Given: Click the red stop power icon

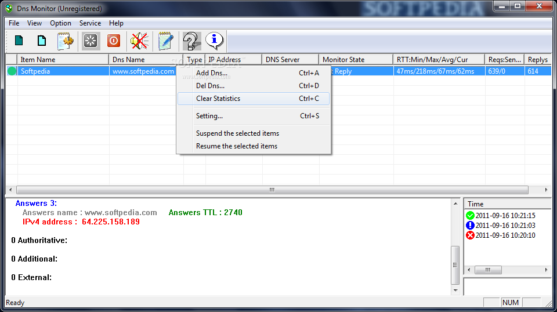Looking at the screenshot, I should click(114, 41).
